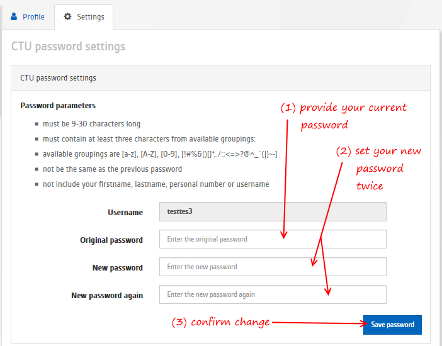442x346 pixels.
Task: Focus the New password input field
Action: pyautogui.click(x=273, y=267)
